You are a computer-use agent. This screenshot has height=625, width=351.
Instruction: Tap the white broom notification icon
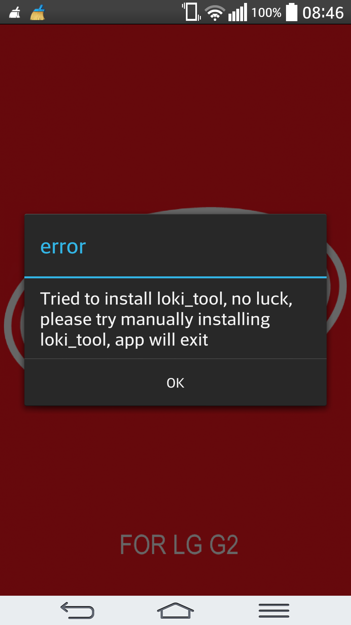pos(15,13)
